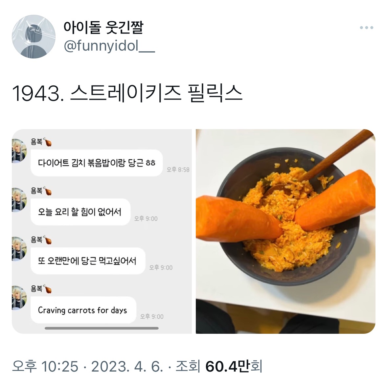Open the 아이돌 웃긴짤 profile avatar

34,36
